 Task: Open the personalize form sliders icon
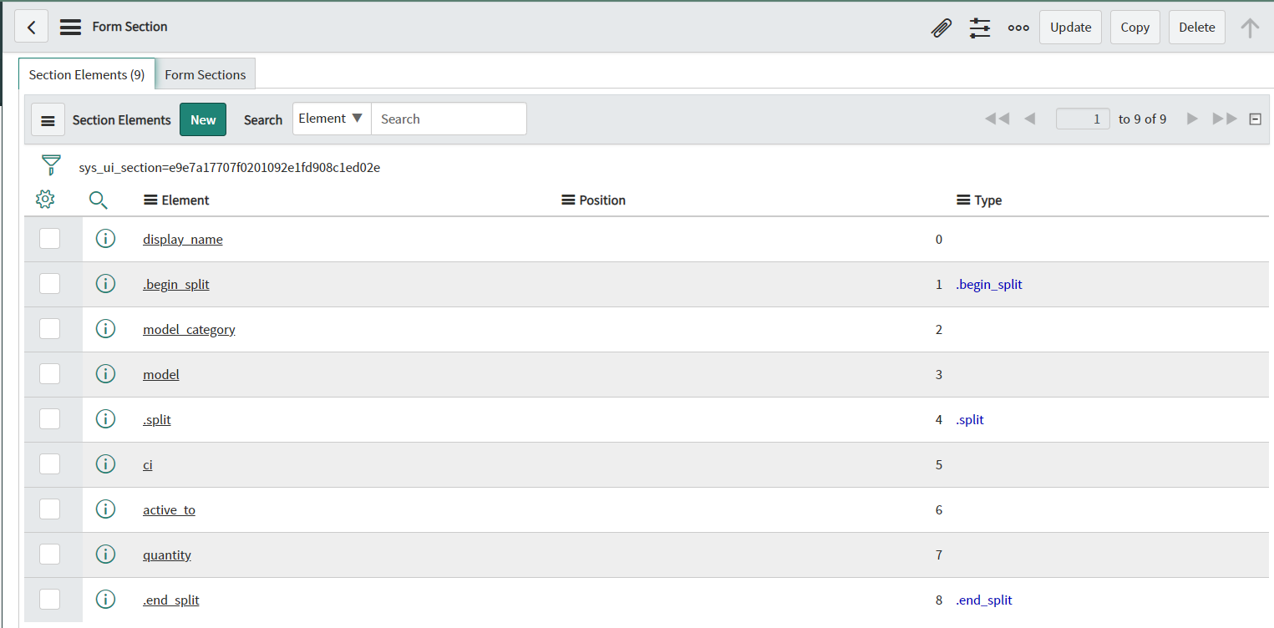coord(980,28)
